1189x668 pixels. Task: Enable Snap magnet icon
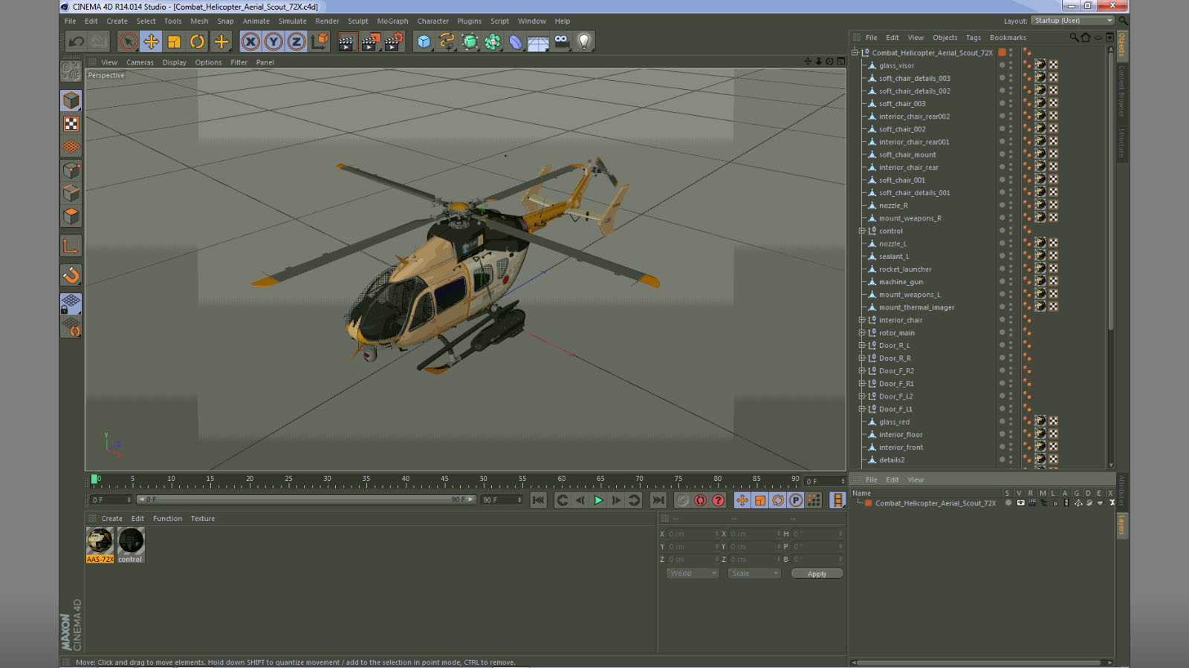pos(71,275)
